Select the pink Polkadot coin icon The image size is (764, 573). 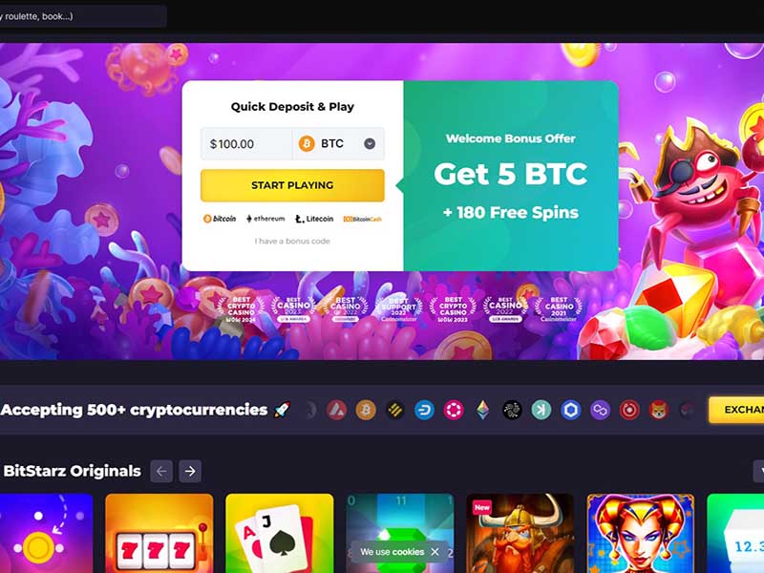pos(453,410)
